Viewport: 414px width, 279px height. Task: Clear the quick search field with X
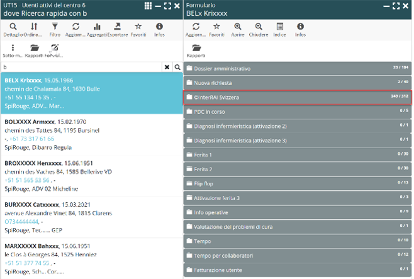click(167, 67)
